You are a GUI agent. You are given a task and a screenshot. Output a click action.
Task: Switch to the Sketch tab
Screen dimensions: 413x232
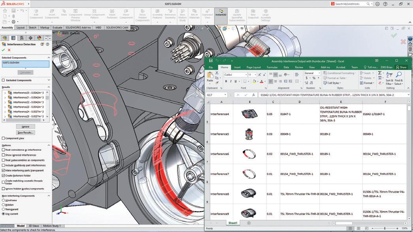pos(32,28)
